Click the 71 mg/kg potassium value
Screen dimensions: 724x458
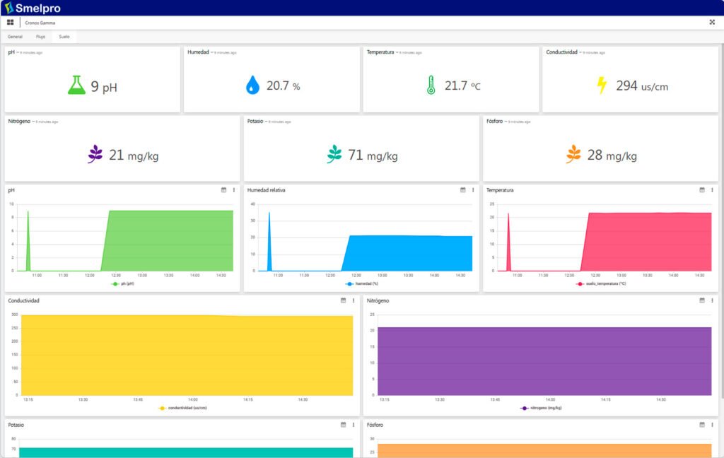coord(373,155)
